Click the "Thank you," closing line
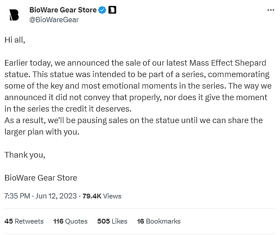 tap(25, 155)
